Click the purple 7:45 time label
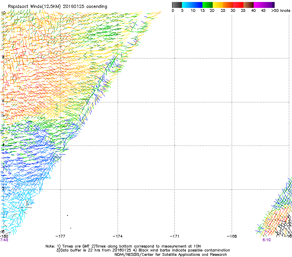This screenshot has width=292, height=257. (4, 240)
